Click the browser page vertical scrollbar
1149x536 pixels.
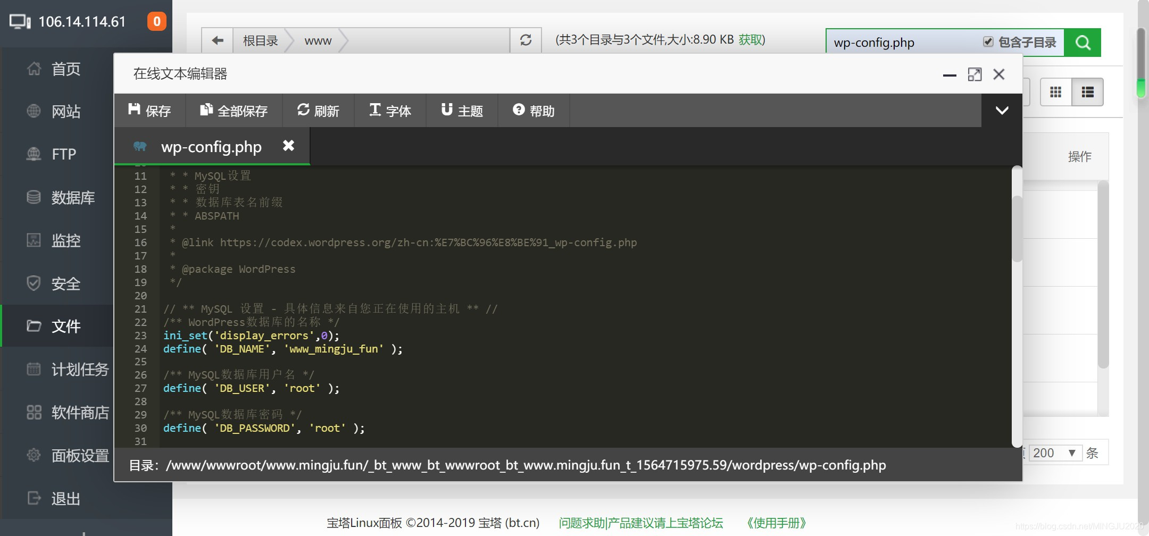1141,62
